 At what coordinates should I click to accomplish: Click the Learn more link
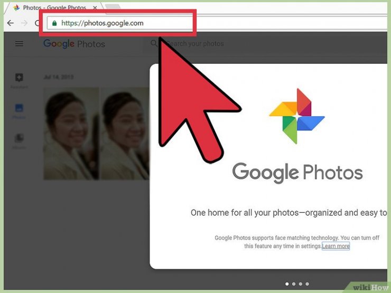click(x=336, y=246)
